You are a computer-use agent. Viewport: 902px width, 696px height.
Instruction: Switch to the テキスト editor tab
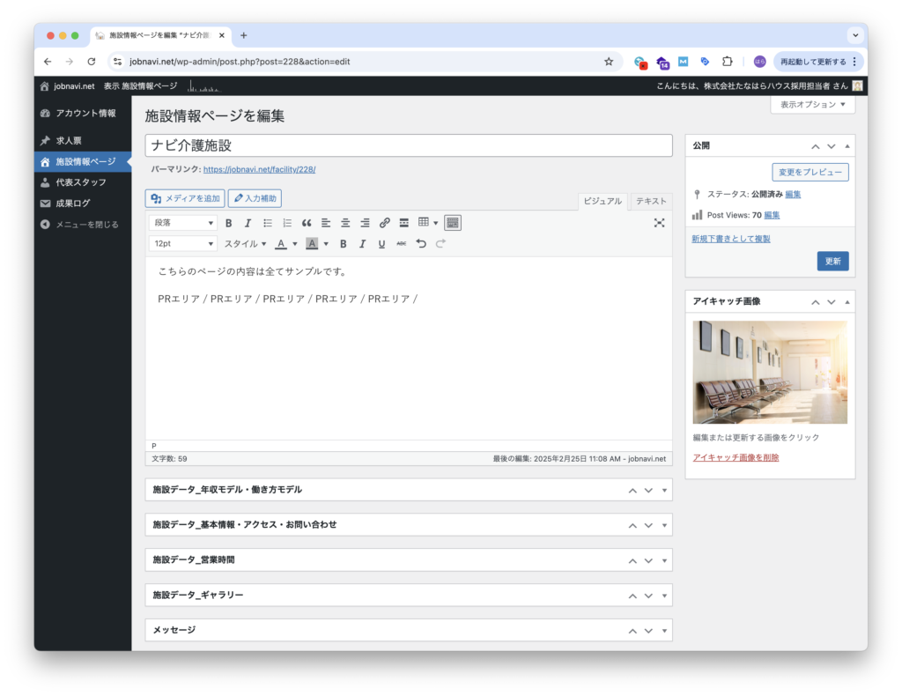pyautogui.click(x=651, y=202)
